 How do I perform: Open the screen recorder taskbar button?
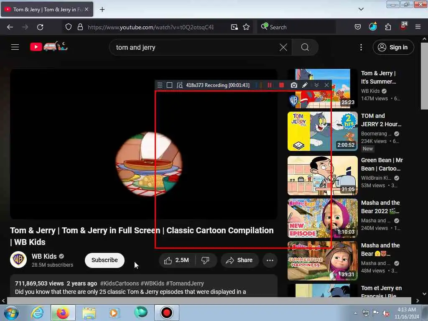click(x=167, y=313)
